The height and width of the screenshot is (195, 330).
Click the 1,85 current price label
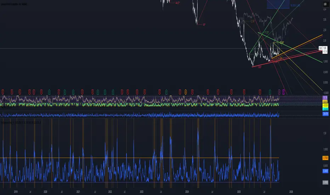[x=325, y=48]
